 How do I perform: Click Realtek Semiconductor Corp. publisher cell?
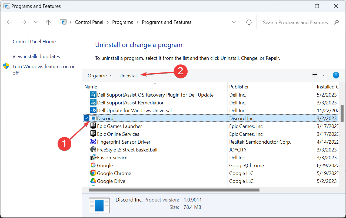click(260, 142)
